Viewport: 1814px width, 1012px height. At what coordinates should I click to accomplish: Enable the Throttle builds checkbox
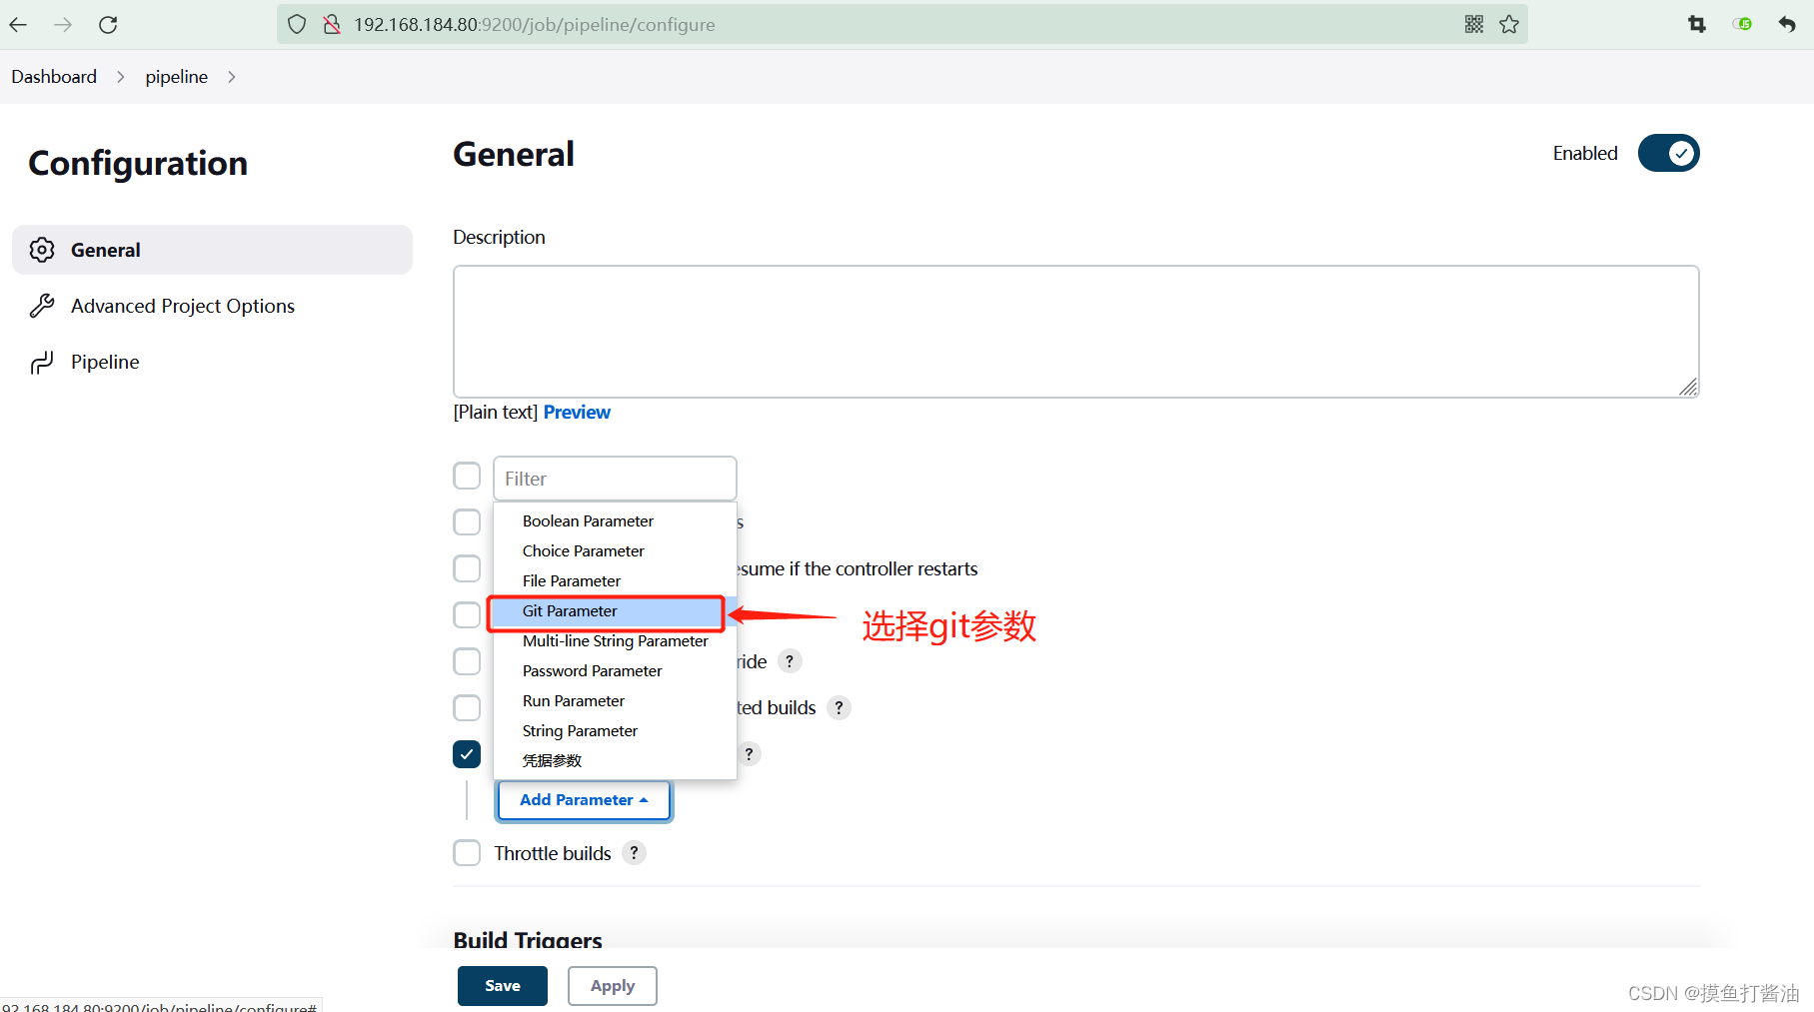pos(467,853)
